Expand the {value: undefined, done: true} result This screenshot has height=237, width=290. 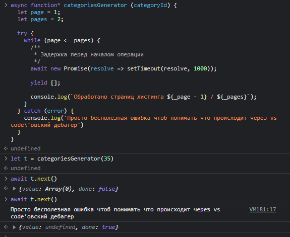tap(14, 227)
